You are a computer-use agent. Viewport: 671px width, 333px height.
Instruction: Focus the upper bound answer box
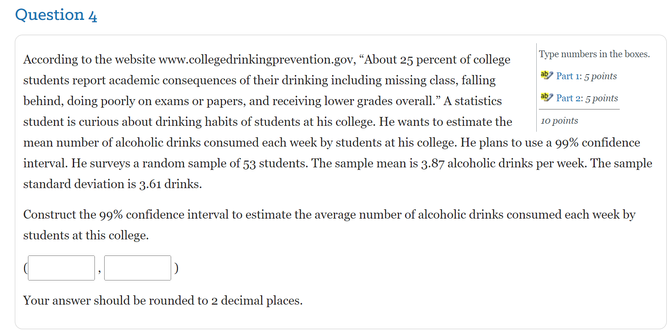pos(138,268)
